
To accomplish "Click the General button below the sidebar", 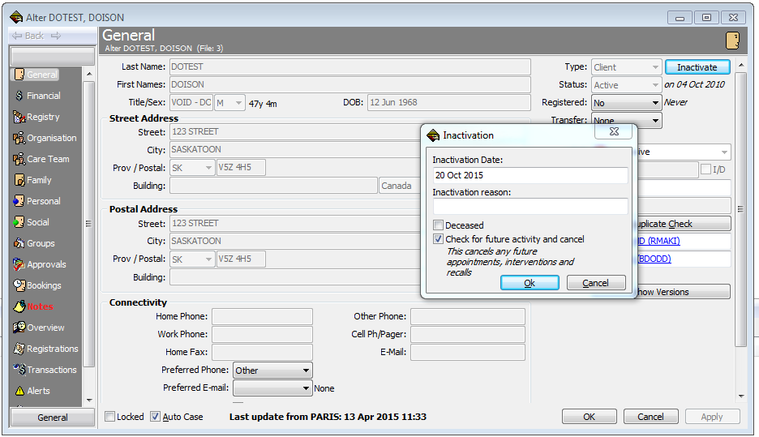I will pyautogui.click(x=53, y=418).
